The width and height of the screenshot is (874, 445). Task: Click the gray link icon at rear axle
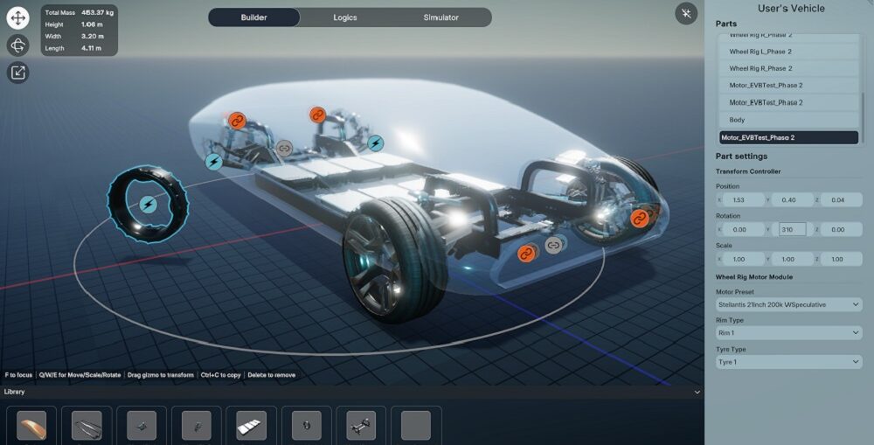click(284, 149)
